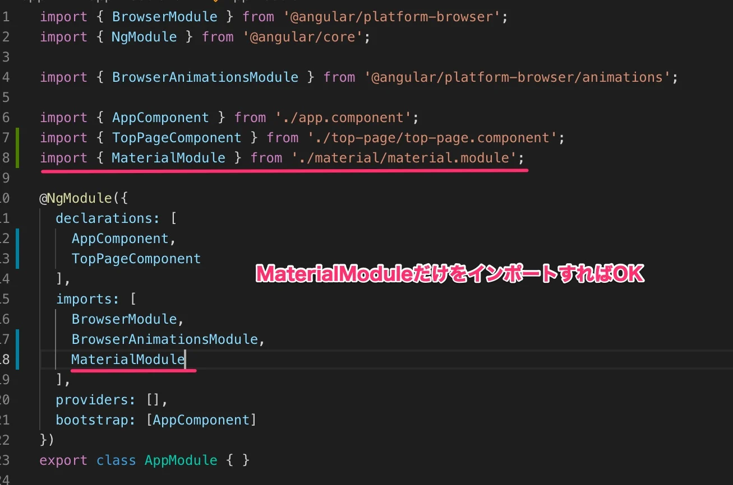Click the 'providers' property key
This screenshot has height=485, width=733.
click(91, 400)
